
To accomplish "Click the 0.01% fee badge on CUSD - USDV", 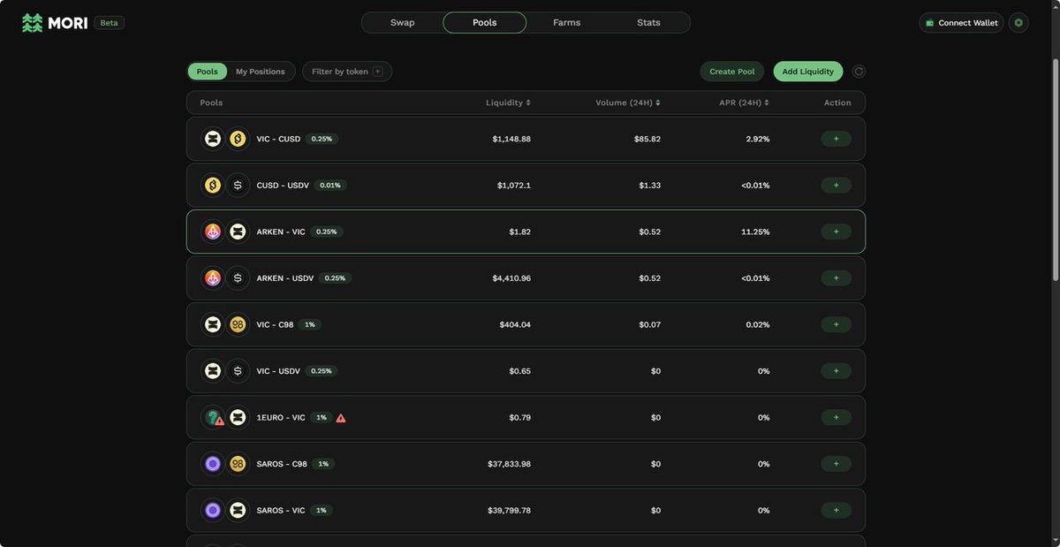I will (x=330, y=186).
